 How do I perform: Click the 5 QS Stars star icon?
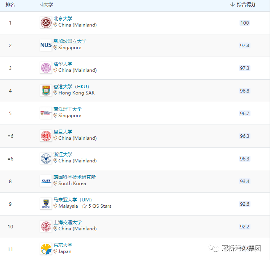click(84, 206)
